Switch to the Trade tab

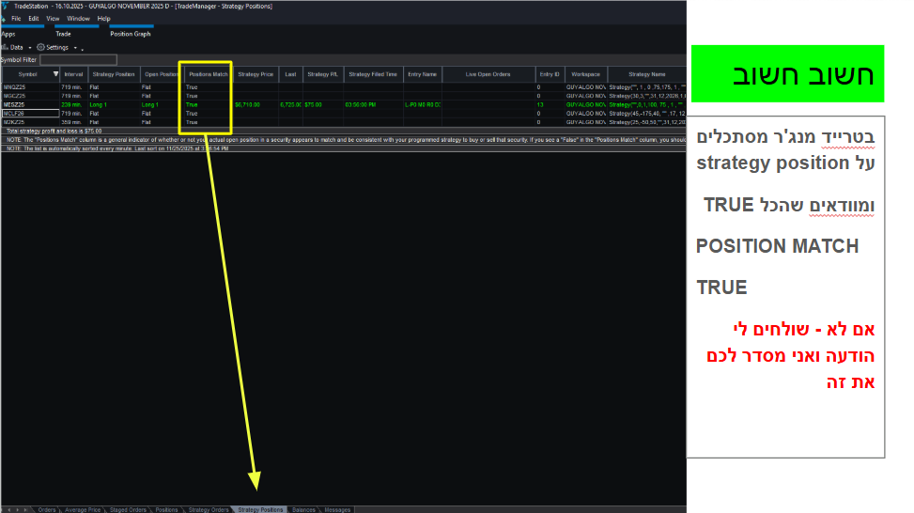[63, 34]
